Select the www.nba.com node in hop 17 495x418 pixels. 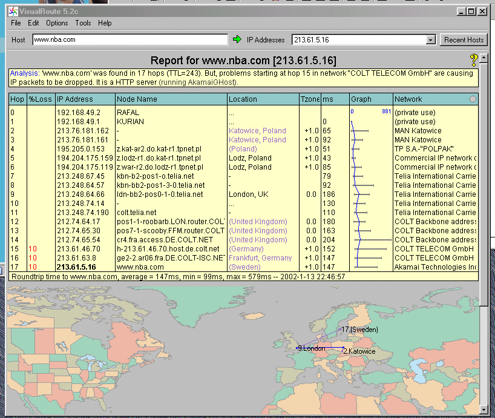pyautogui.click(x=140, y=267)
